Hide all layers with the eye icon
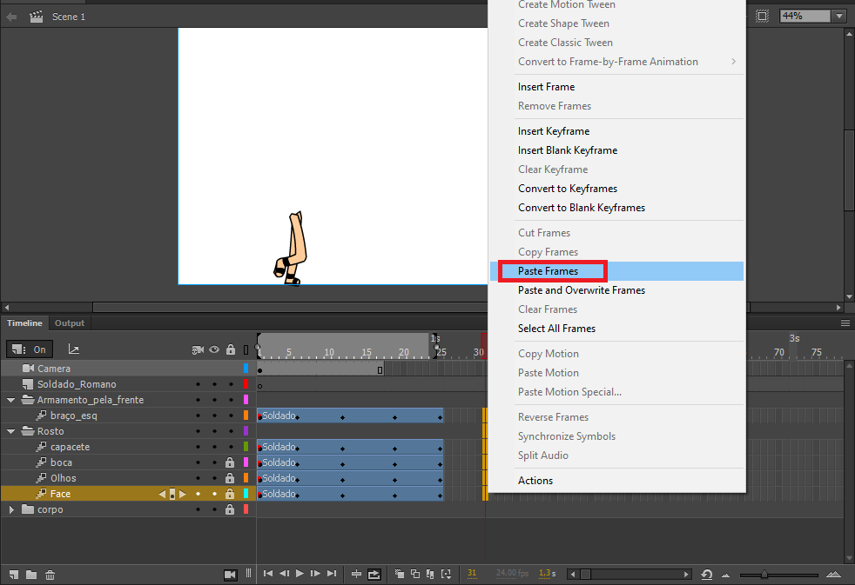The image size is (855, 585). (213, 349)
